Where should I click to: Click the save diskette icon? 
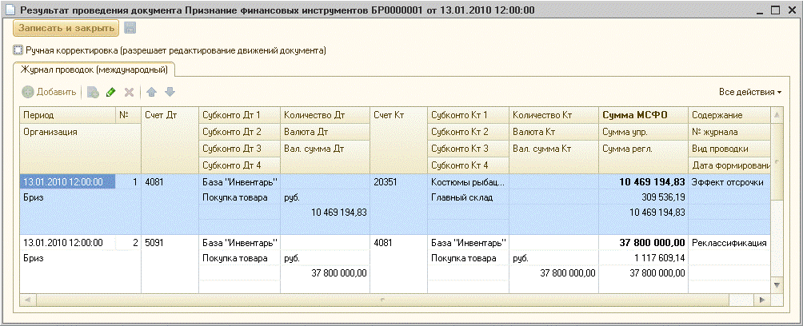coord(130,29)
